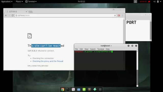This screenshot has height=92, width=163.
Task: Open the terminal Help menu
Action: pyautogui.click(x=108, y=49)
